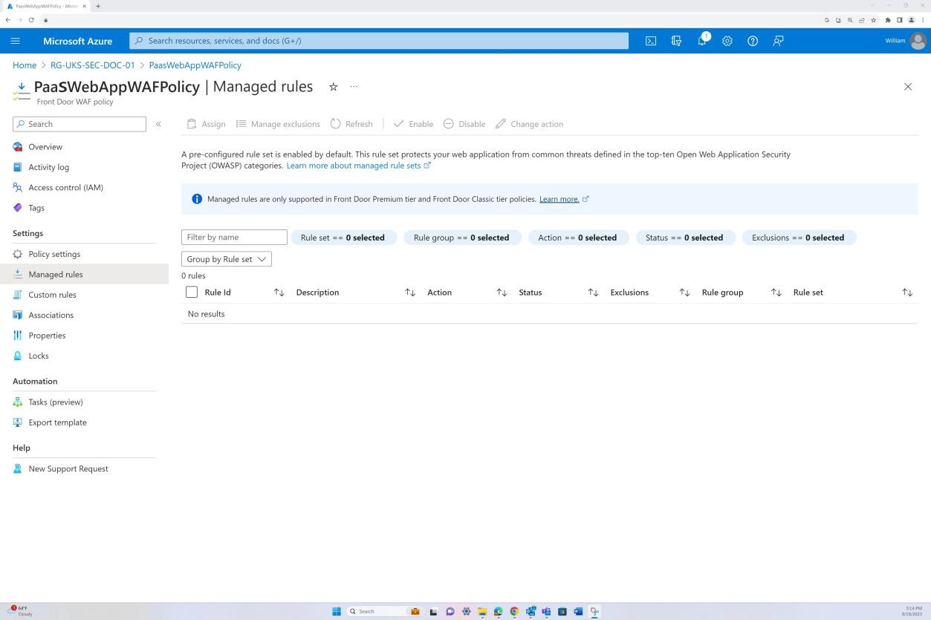Viewport: 931px width, 620px height.
Task: Star PaaSWebAppWAFPolicy as favorite
Action: click(x=333, y=86)
